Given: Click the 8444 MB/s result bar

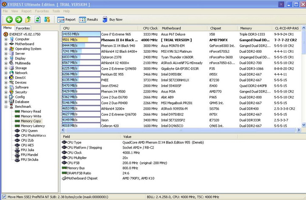Looking at the screenshot, I should 81,45.
